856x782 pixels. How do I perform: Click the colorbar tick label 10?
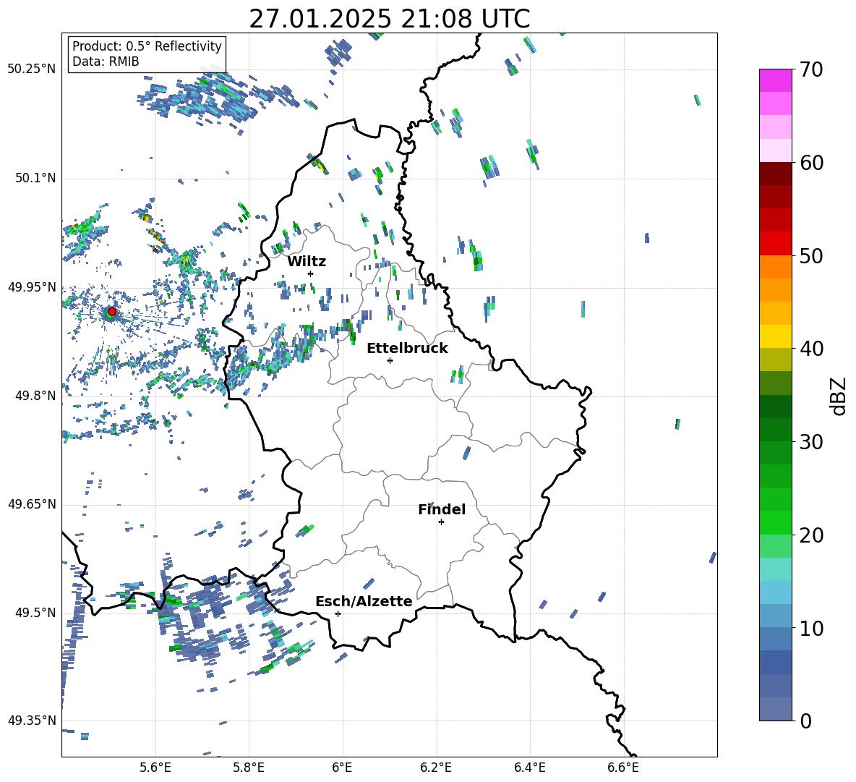point(810,628)
